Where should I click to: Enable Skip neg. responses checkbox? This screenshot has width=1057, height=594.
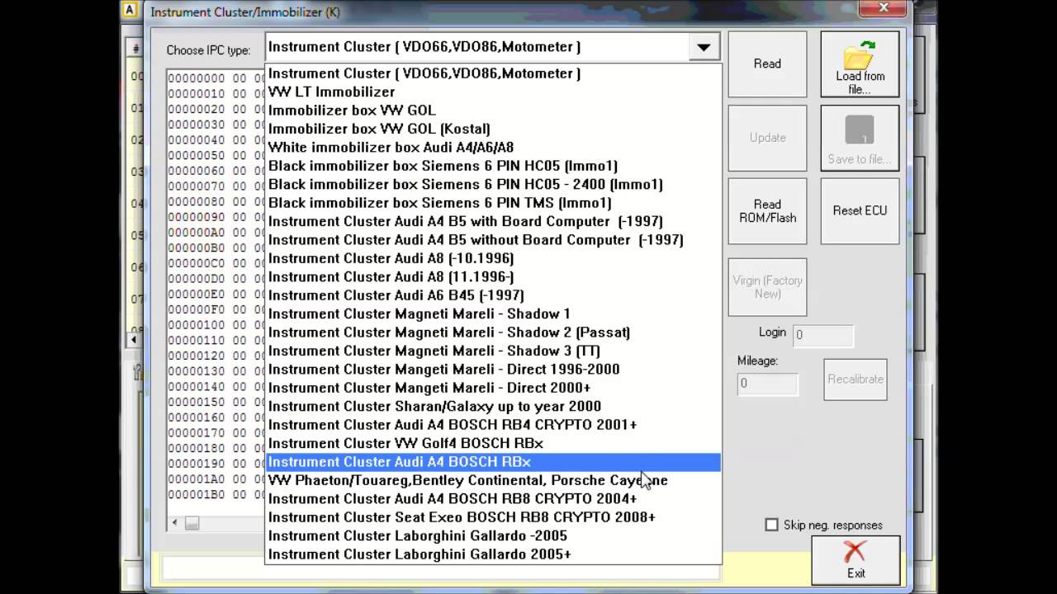771,525
